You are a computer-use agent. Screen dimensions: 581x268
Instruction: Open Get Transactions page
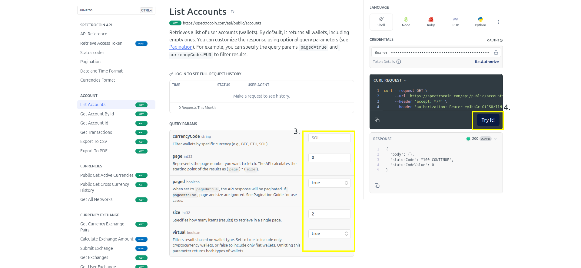click(x=114, y=132)
